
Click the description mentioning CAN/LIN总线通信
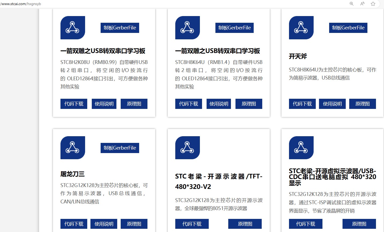(104, 193)
